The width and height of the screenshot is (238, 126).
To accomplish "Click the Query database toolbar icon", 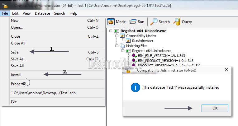I will point(177,22).
